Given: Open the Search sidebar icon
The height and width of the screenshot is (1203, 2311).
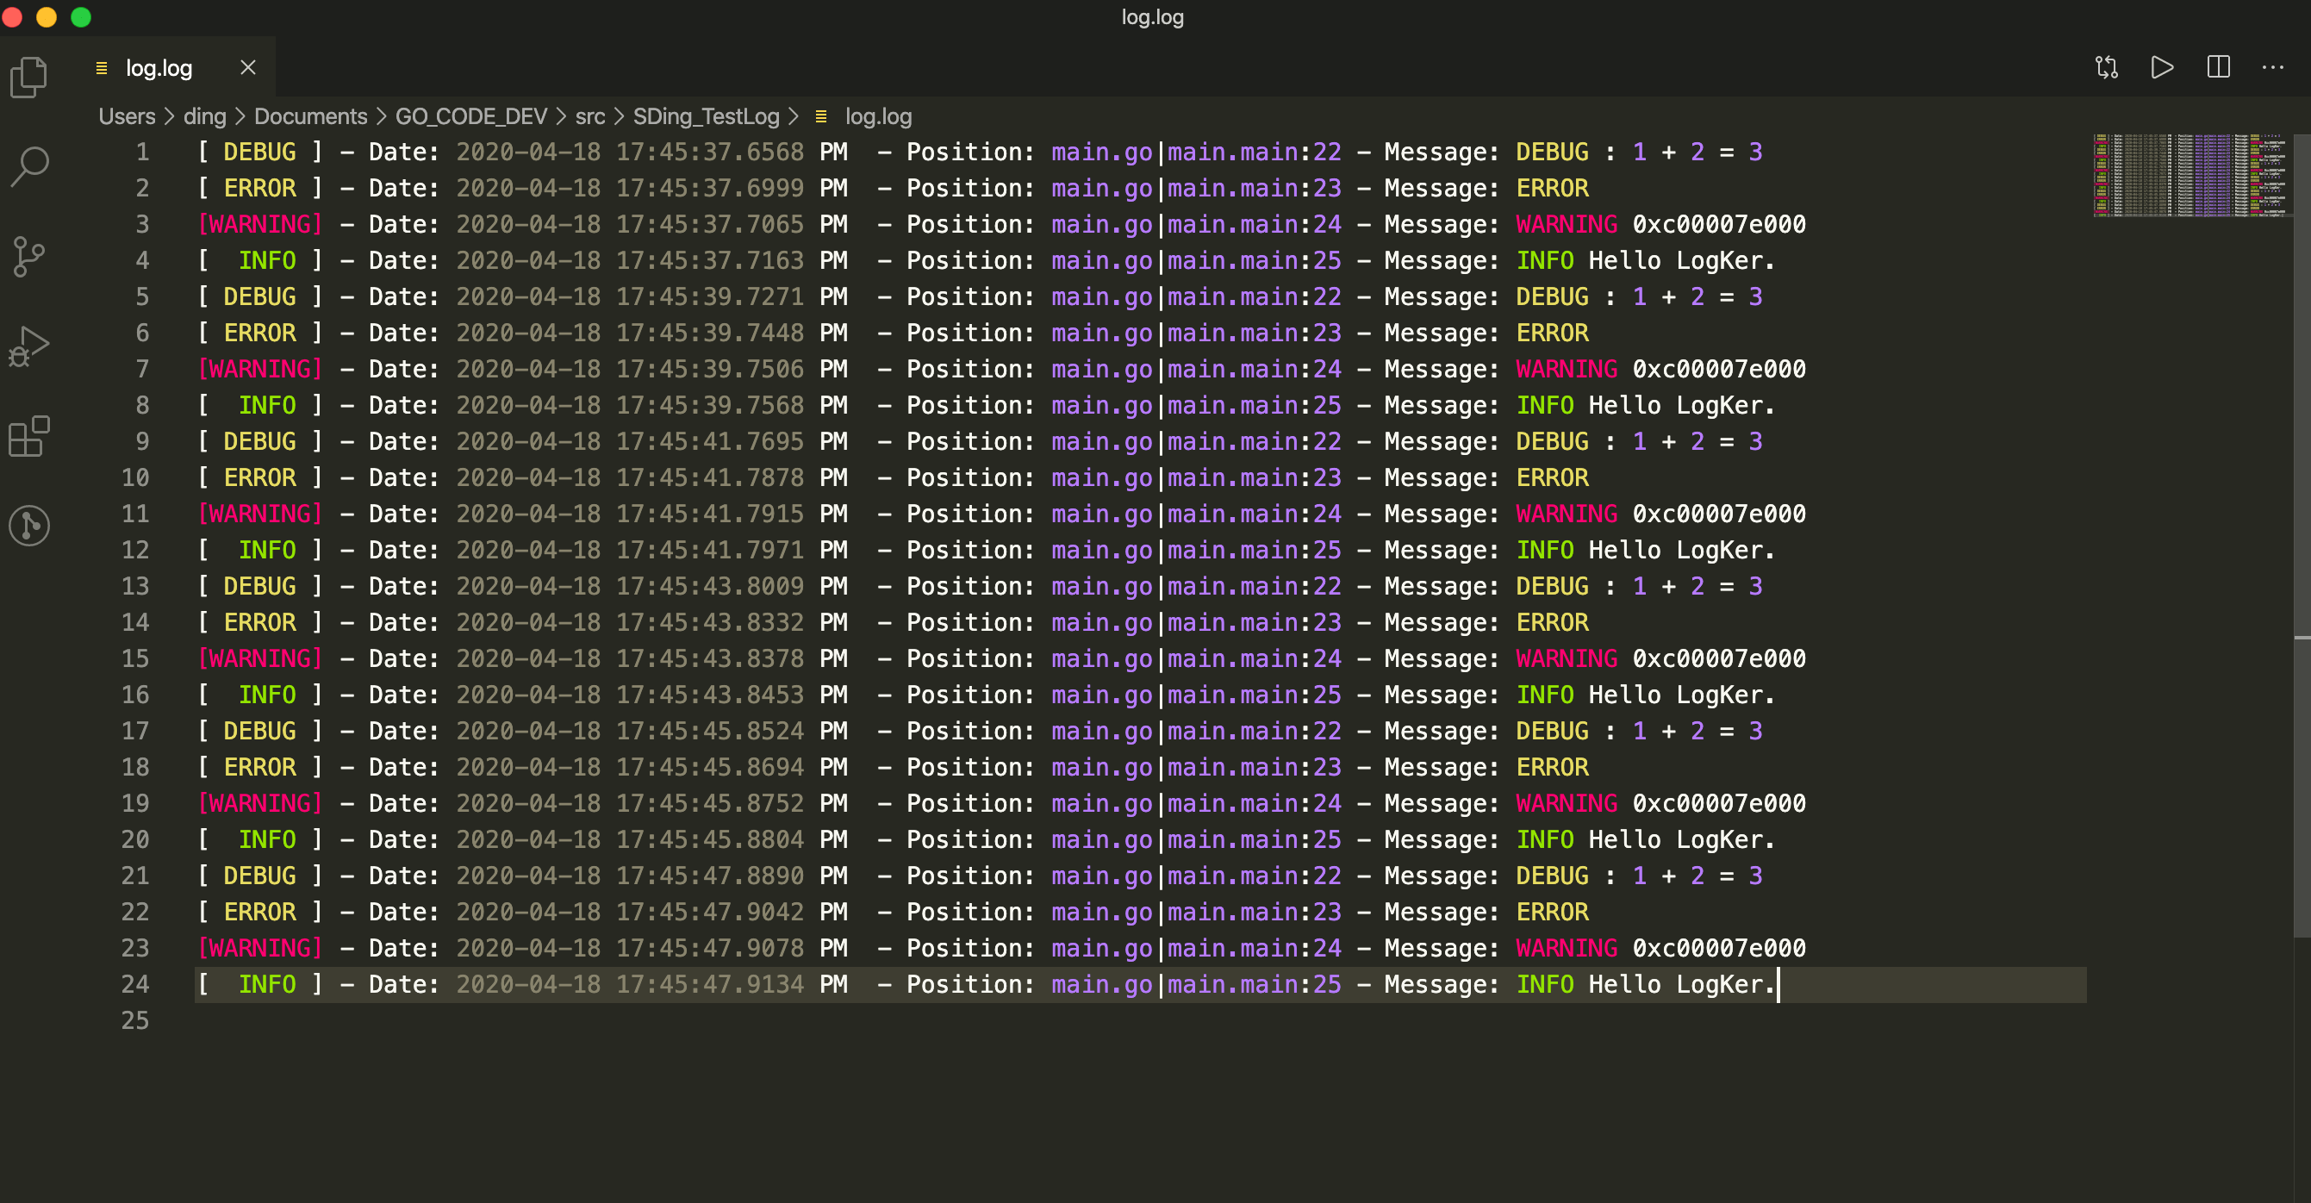Looking at the screenshot, I should [28, 167].
